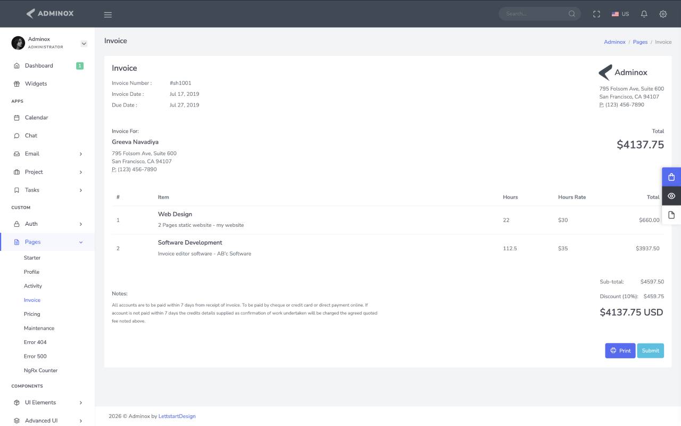Open the Pricing page
681x426 pixels.
32,314
